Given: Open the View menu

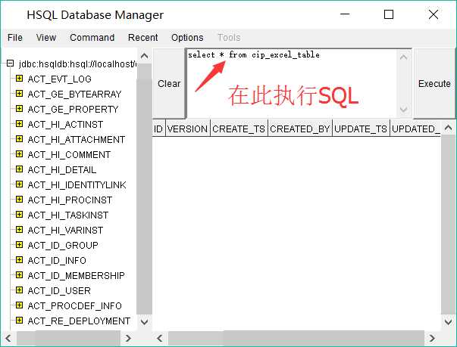Looking at the screenshot, I should (46, 38).
